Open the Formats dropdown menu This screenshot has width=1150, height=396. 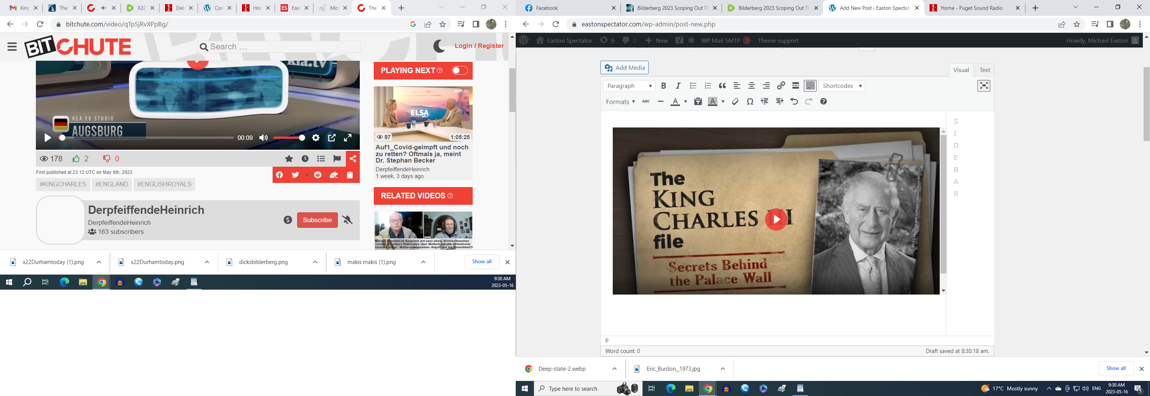pyautogui.click(x=620, y=102)
